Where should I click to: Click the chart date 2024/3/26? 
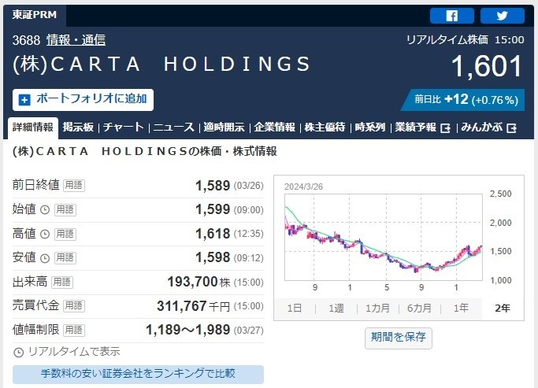(x=303, y=187)
